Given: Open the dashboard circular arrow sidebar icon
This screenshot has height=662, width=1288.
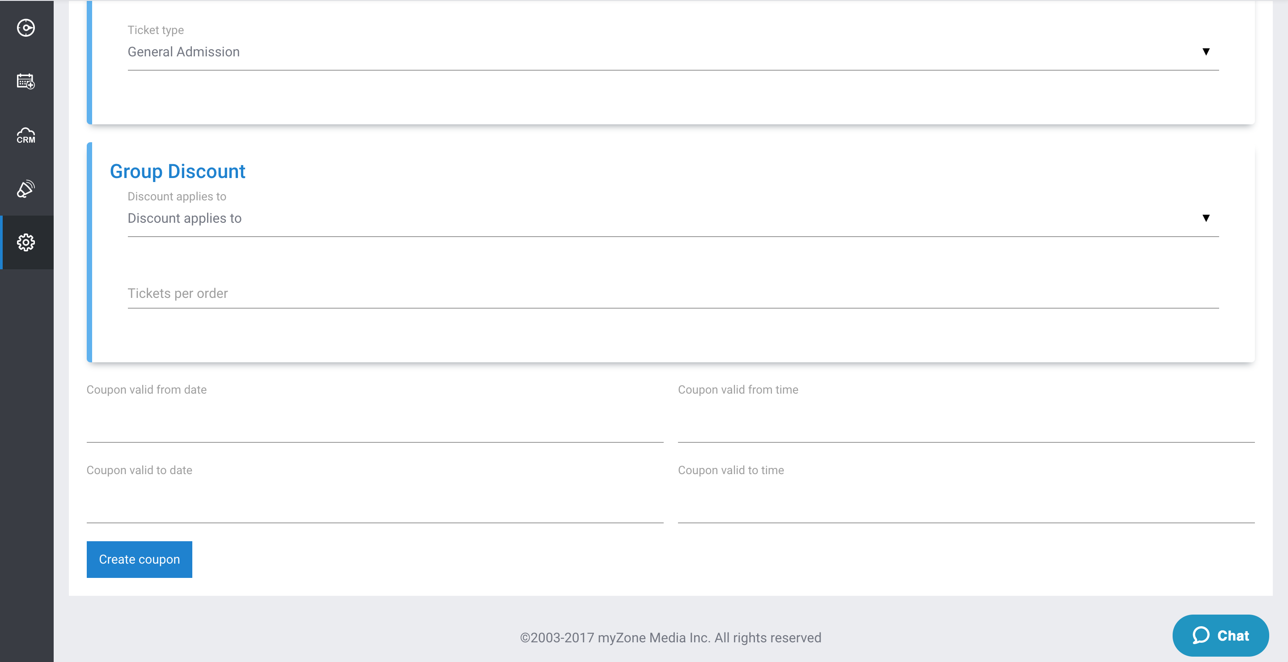Looking at the screenshot, I should point(26,27).
